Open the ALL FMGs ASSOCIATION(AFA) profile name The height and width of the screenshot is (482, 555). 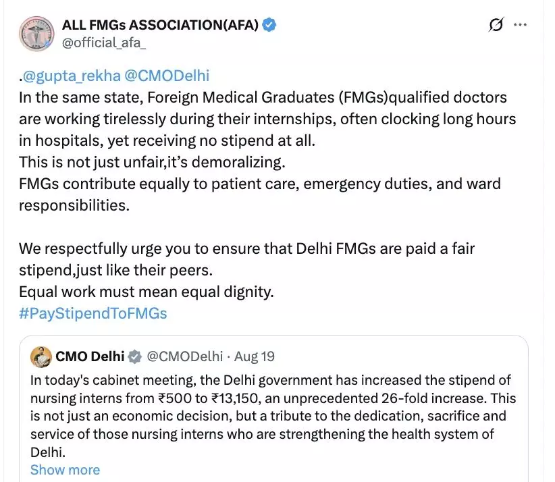(161, 26)
